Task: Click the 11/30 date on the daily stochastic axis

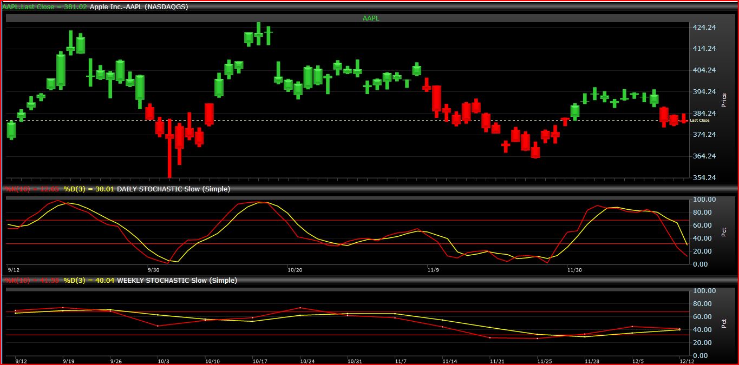Action: point(574,269)
